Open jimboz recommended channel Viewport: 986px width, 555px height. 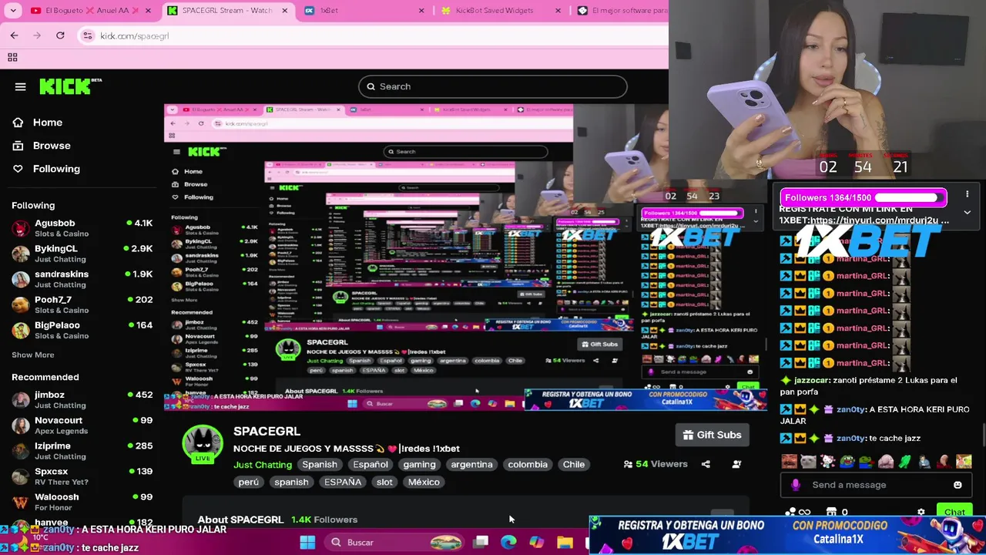(x=82, y=399)
